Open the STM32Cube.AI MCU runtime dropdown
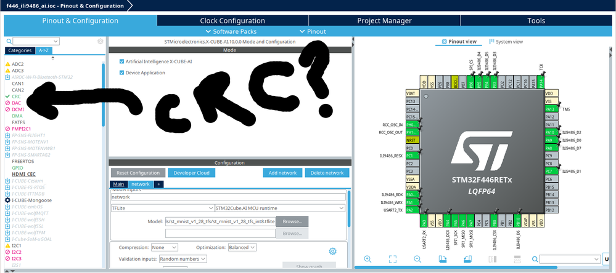 pos(280,208)
